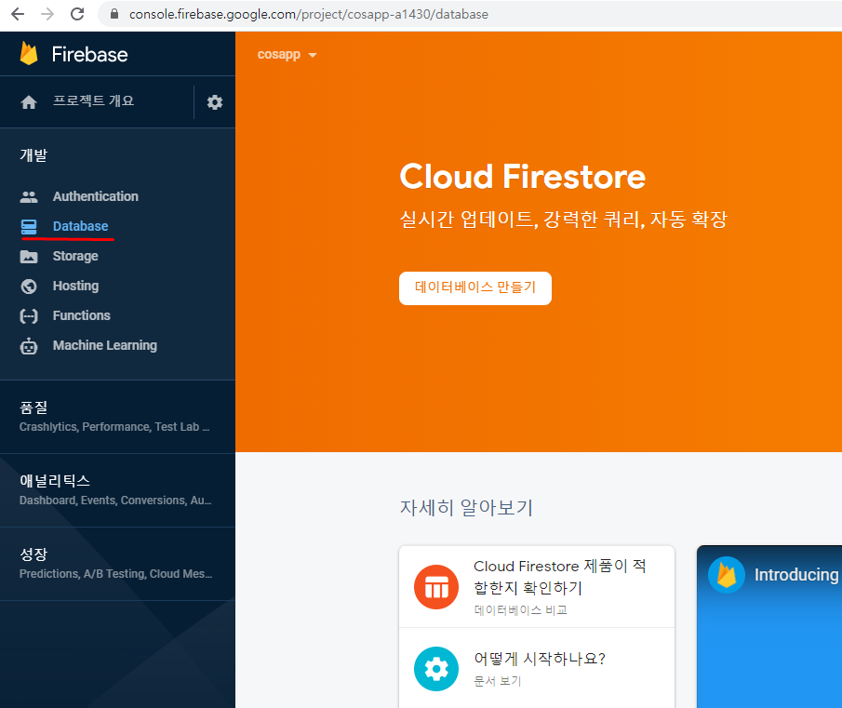The image size is (842, 708).
Task: Click the Authentication people icon
Action: (x=29, y=197)
